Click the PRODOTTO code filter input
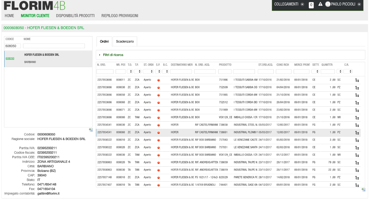The image size is (369, 200). click(x=225, y=71)
